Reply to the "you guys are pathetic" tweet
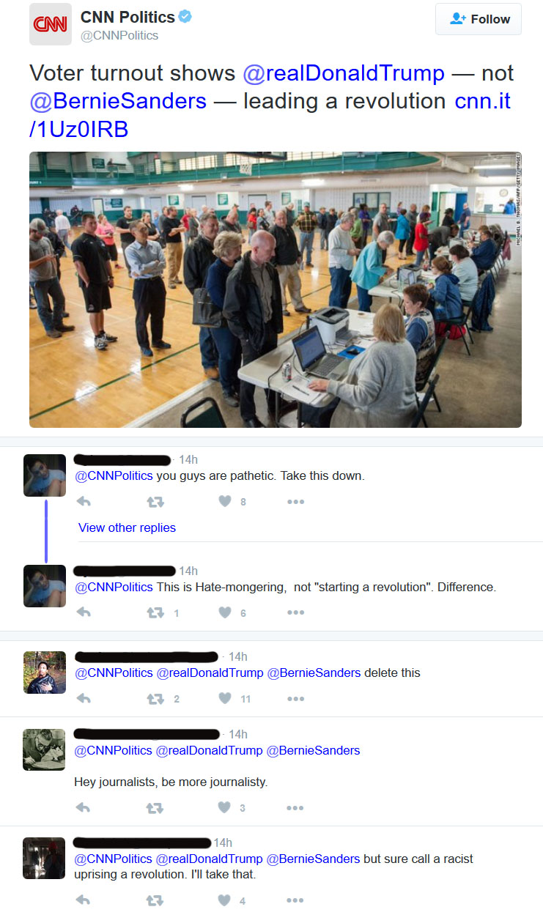The image size is (543, 915). click(x=84, y=502)
